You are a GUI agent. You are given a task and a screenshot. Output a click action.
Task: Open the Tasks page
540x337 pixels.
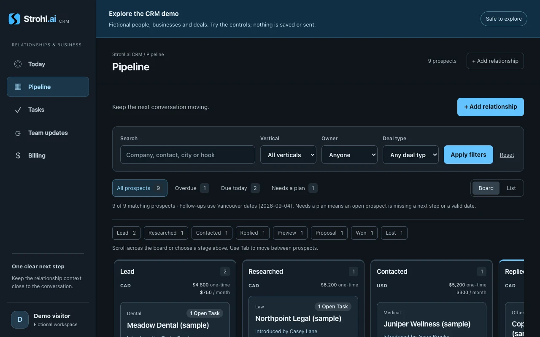pos(48,110)
